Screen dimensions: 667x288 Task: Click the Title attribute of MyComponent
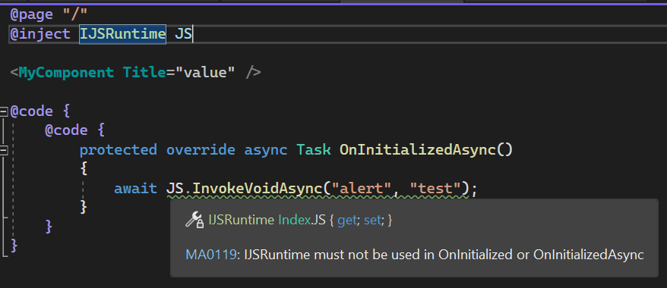(144, 72)
